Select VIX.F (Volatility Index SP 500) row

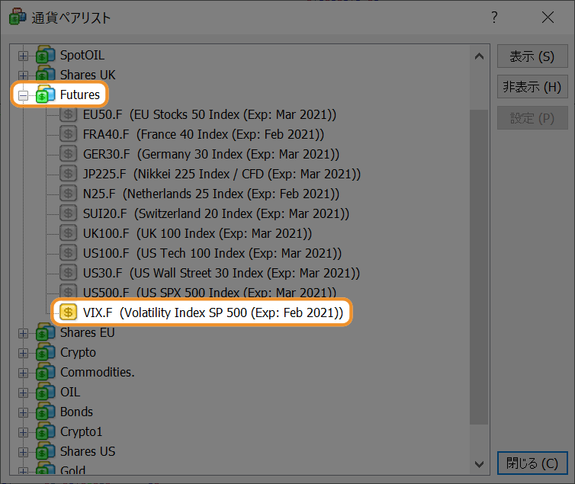point(213,313)
